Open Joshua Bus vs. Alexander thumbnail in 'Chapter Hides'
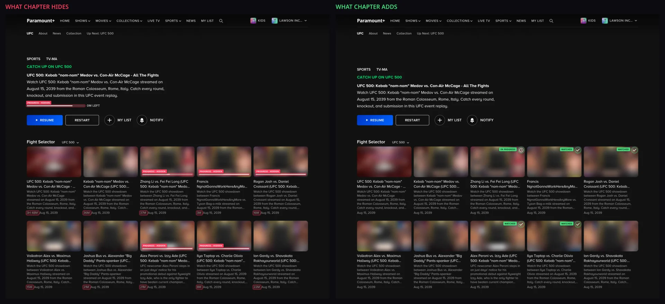This screenshot has width=665, height=304. 110,236
